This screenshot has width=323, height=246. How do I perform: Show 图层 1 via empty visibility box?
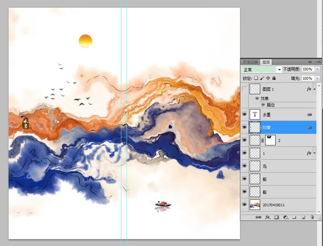point(244,89)
